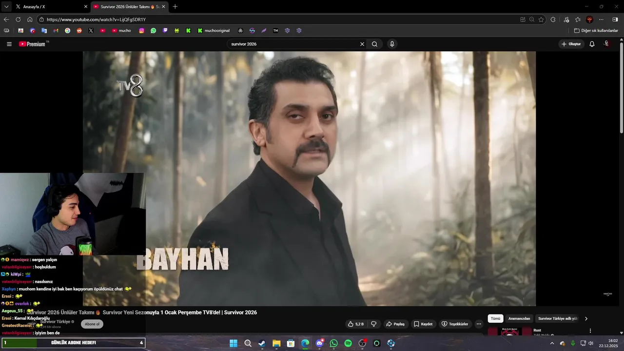Screen dimensions: 624x351
Task: Open the Rust suggested video thumbnail
Action: tap(509, 331)
